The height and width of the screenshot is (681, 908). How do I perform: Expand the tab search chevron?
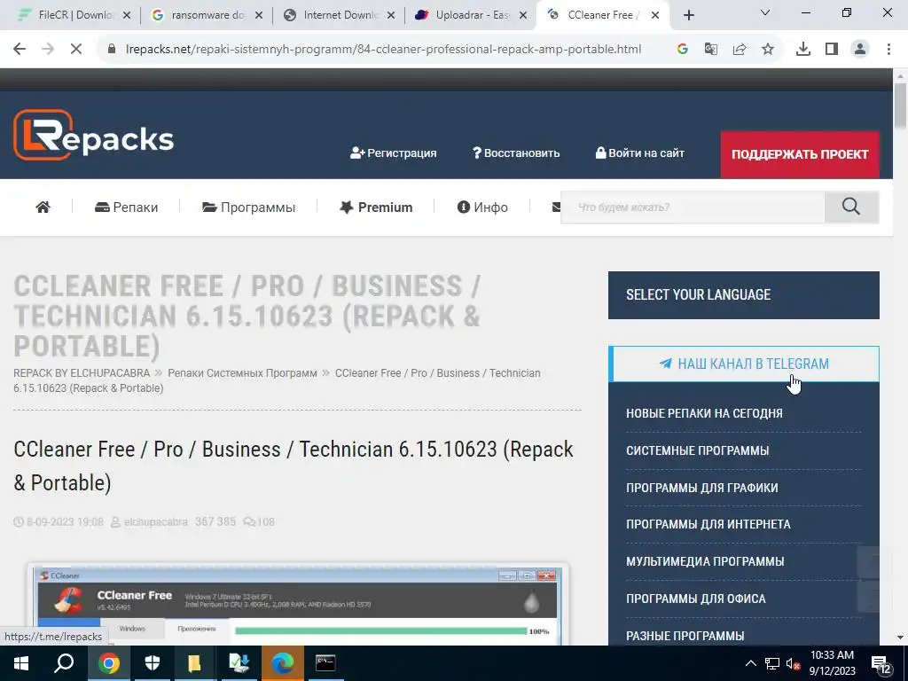(765, 12)
